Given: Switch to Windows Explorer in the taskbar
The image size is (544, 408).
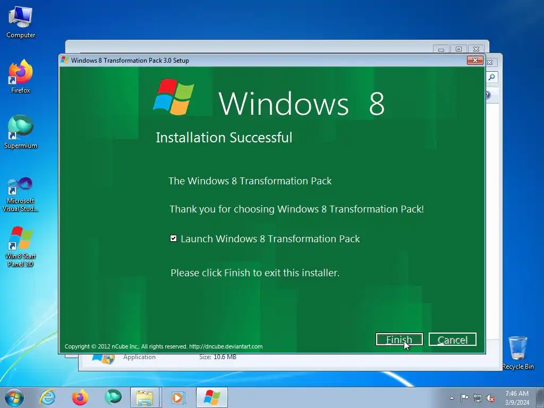Looking at the screenshot, I should point(144,397).
